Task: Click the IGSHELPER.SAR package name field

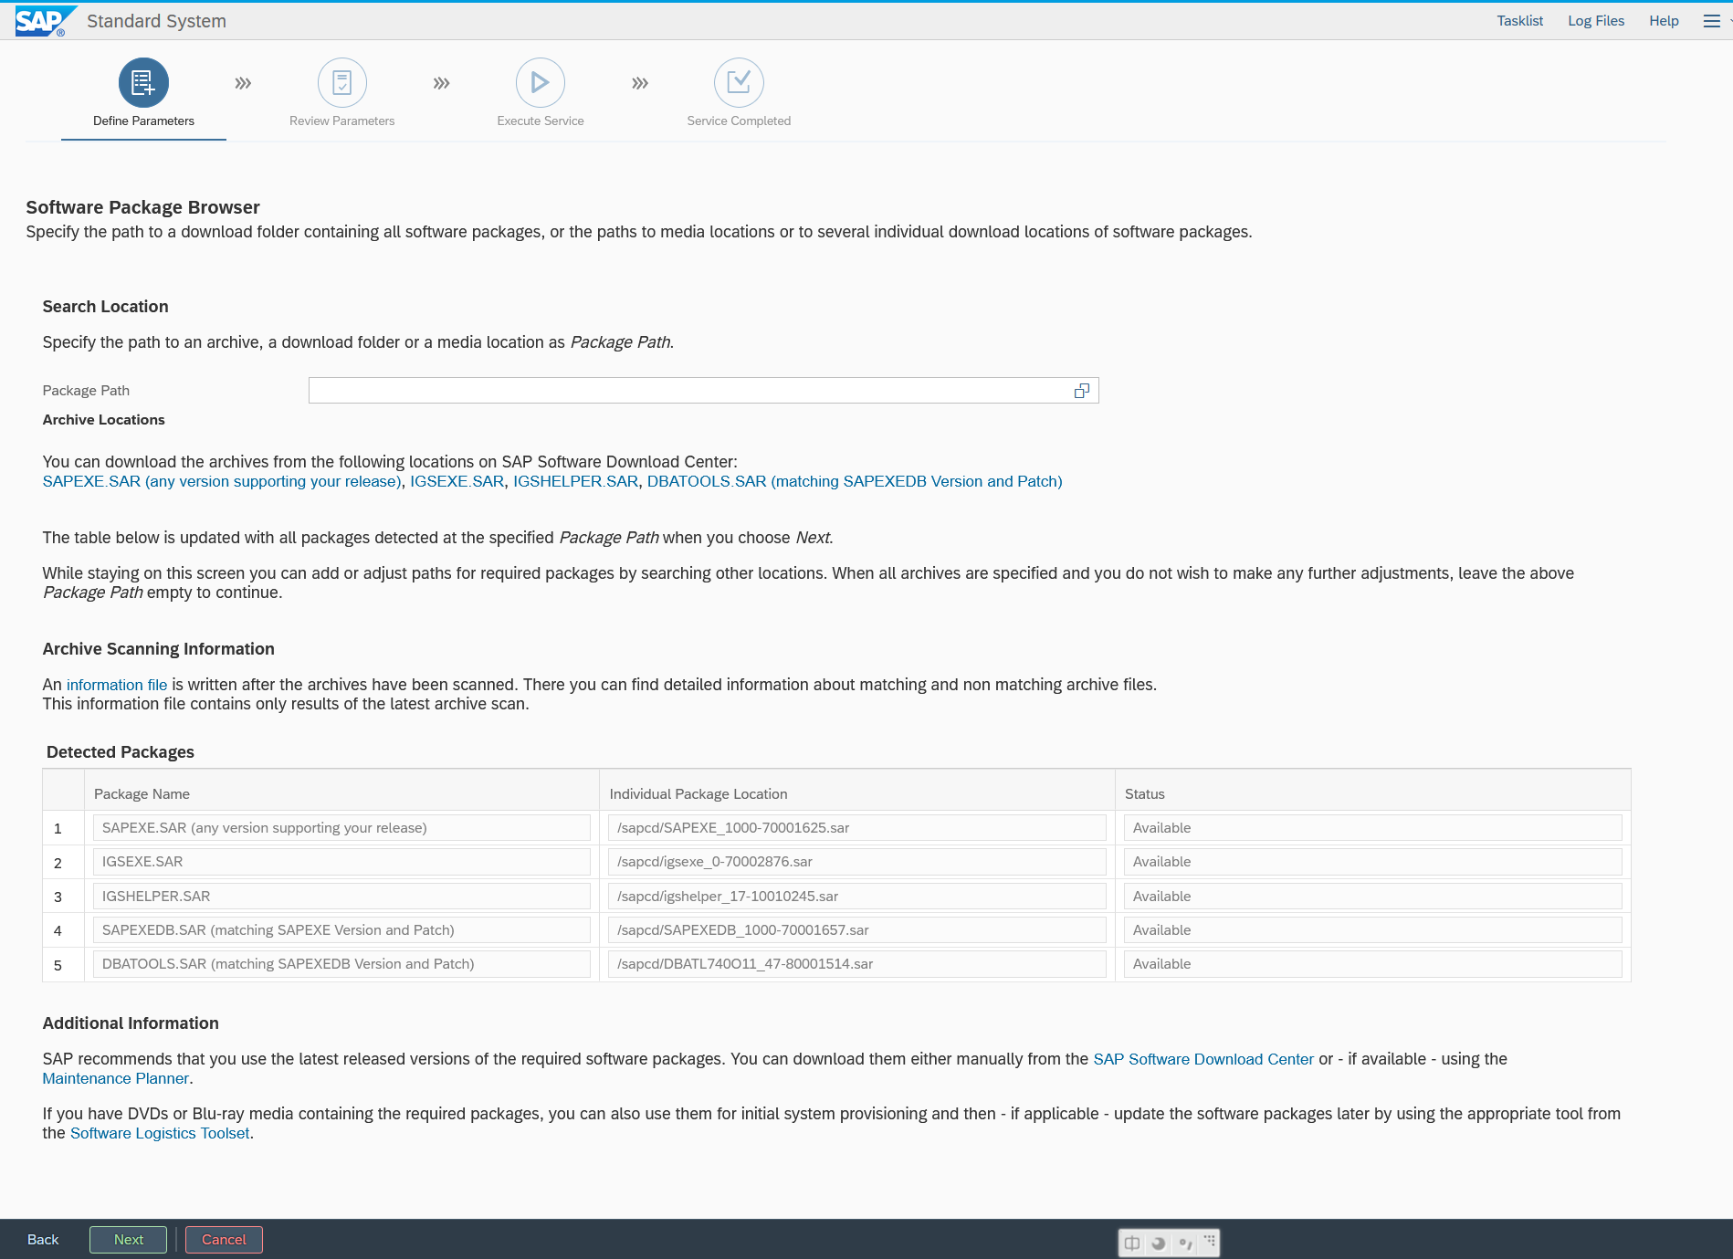Action: [x=341, y=897]
